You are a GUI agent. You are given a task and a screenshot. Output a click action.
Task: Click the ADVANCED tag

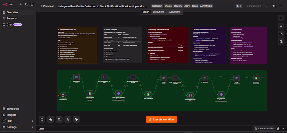(206, 6)
